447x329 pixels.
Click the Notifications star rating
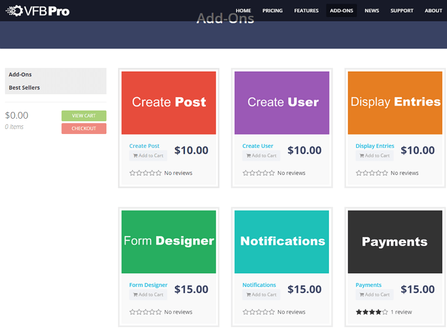click(258, 312)
